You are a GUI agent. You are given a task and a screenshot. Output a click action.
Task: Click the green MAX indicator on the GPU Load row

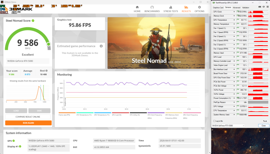(x=238, y=56)
